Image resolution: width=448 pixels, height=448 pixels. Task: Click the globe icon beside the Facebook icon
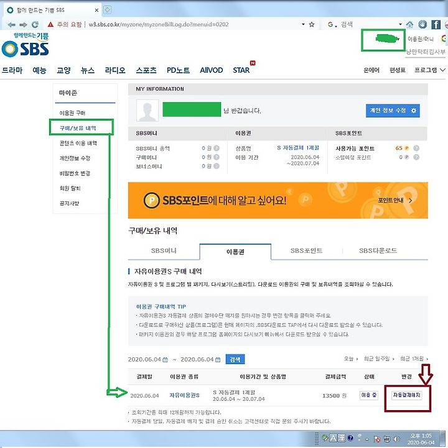(x=422, y=25)
